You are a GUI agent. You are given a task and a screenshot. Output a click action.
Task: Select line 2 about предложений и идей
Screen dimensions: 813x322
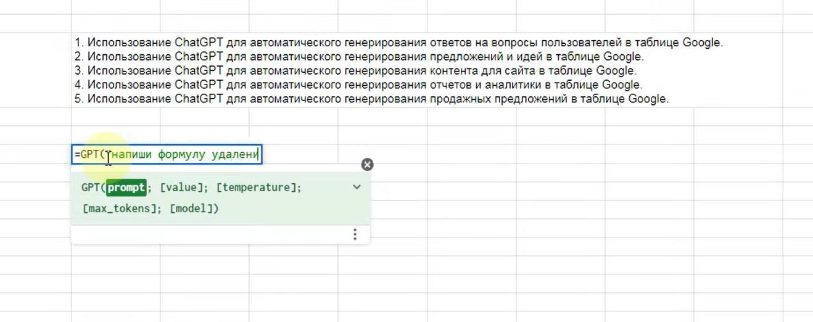359,57
